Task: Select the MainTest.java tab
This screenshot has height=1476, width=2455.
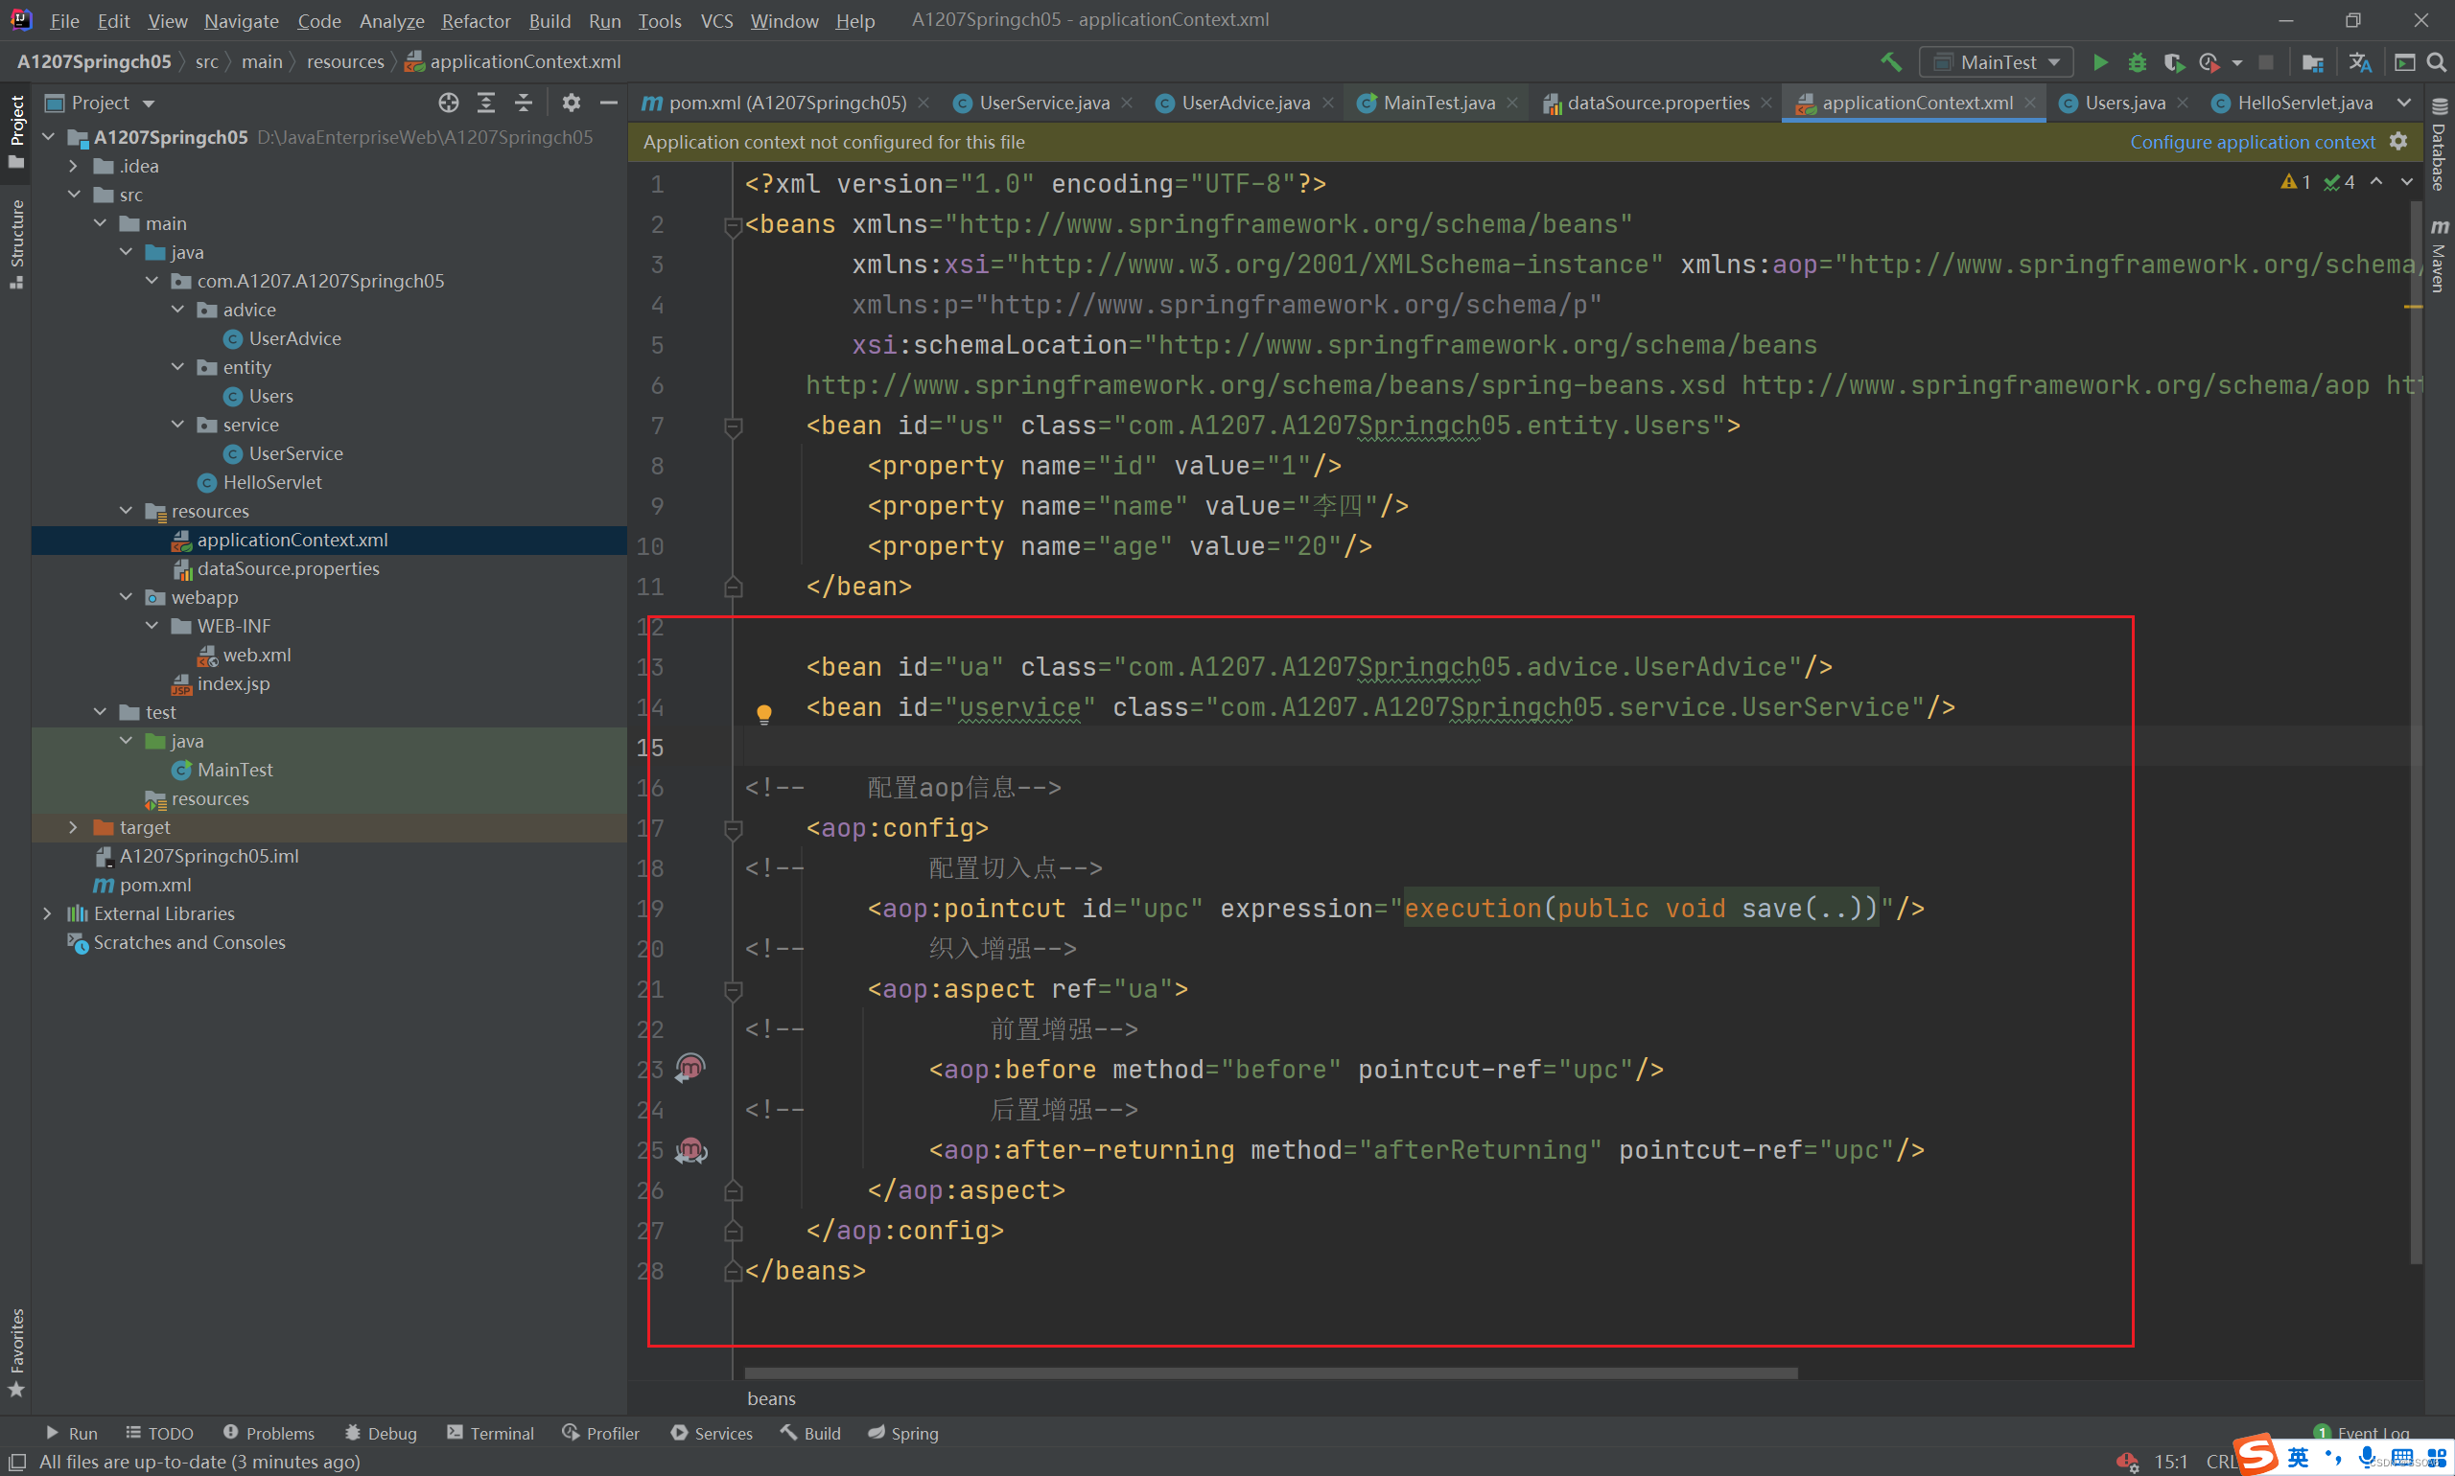Action: tap(1437, 102)
